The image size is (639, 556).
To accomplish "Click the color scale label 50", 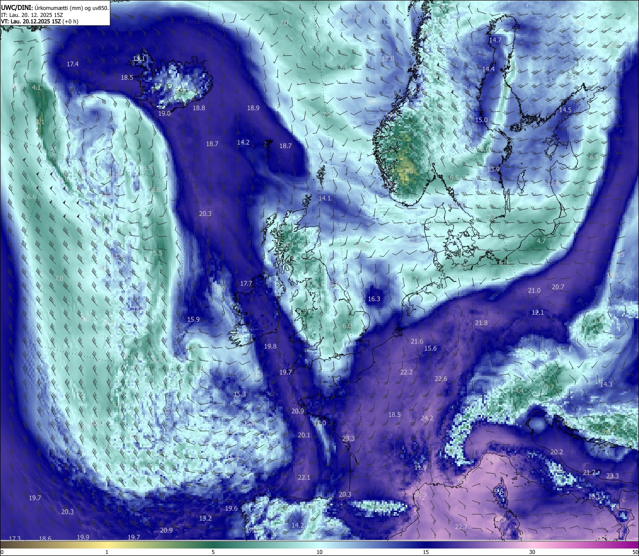I will [635, 552].
